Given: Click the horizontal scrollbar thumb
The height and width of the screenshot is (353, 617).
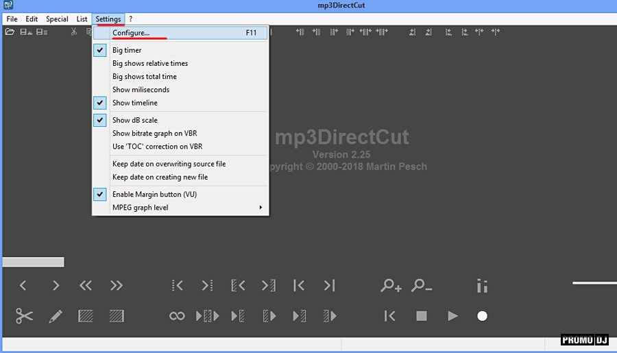Looking at the screenshot, I should (33, 262).
